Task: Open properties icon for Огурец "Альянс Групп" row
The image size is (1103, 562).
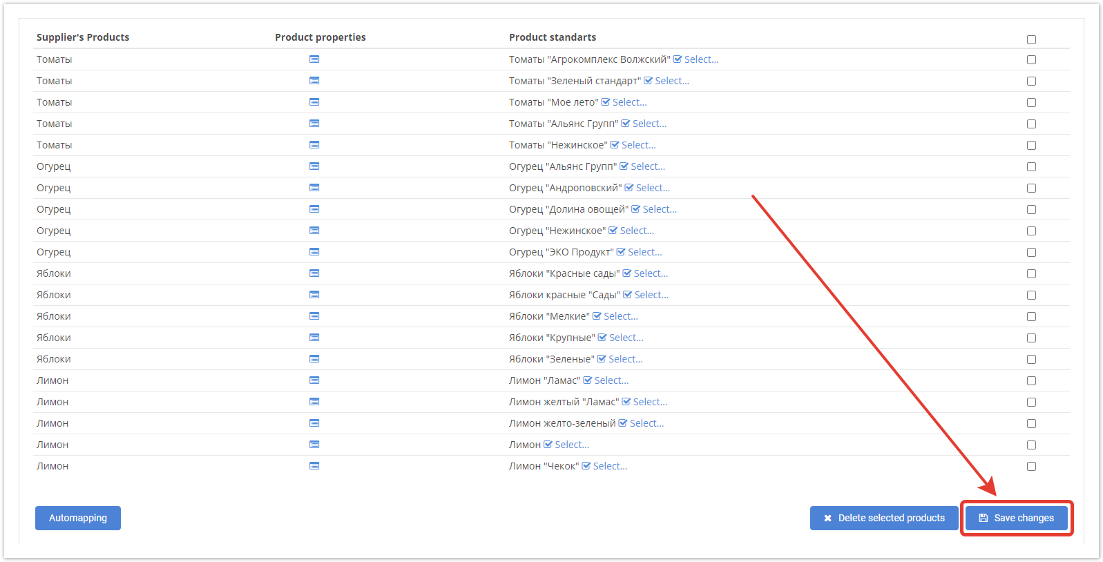Action: [x=314, y=166]
